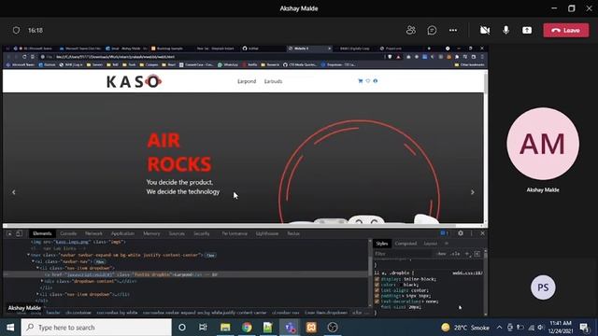Open the Earpond nav menu
Image resolution: width=598 pixels, height=336 pixels.
tap(247, 81)
